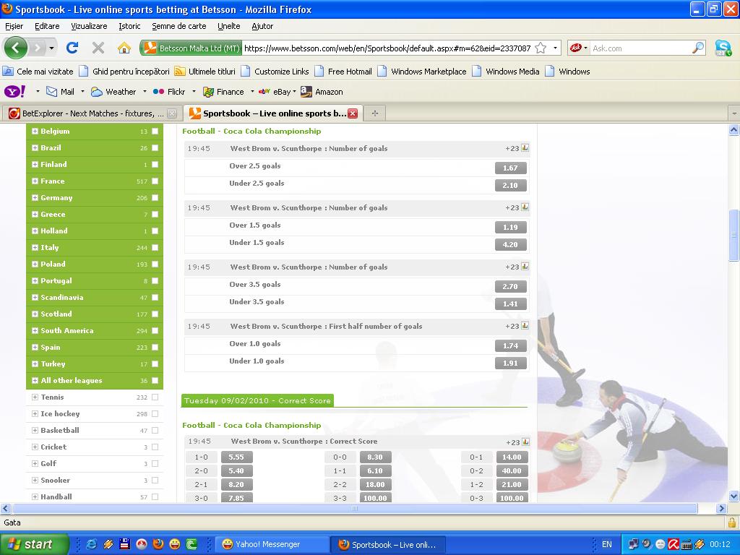Tick the Belgium league checkbox
This screenshot has height=555, width=740.
tap(155, 132)
